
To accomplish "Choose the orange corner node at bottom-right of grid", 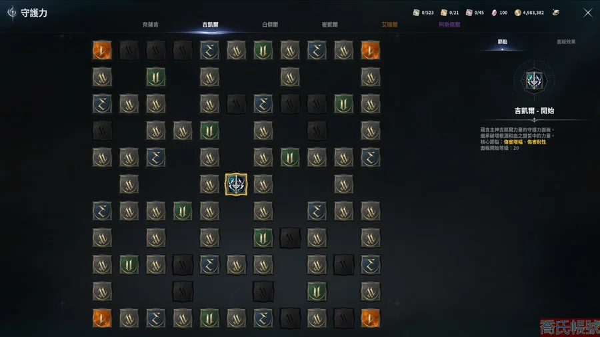I will tap(370, 318).
